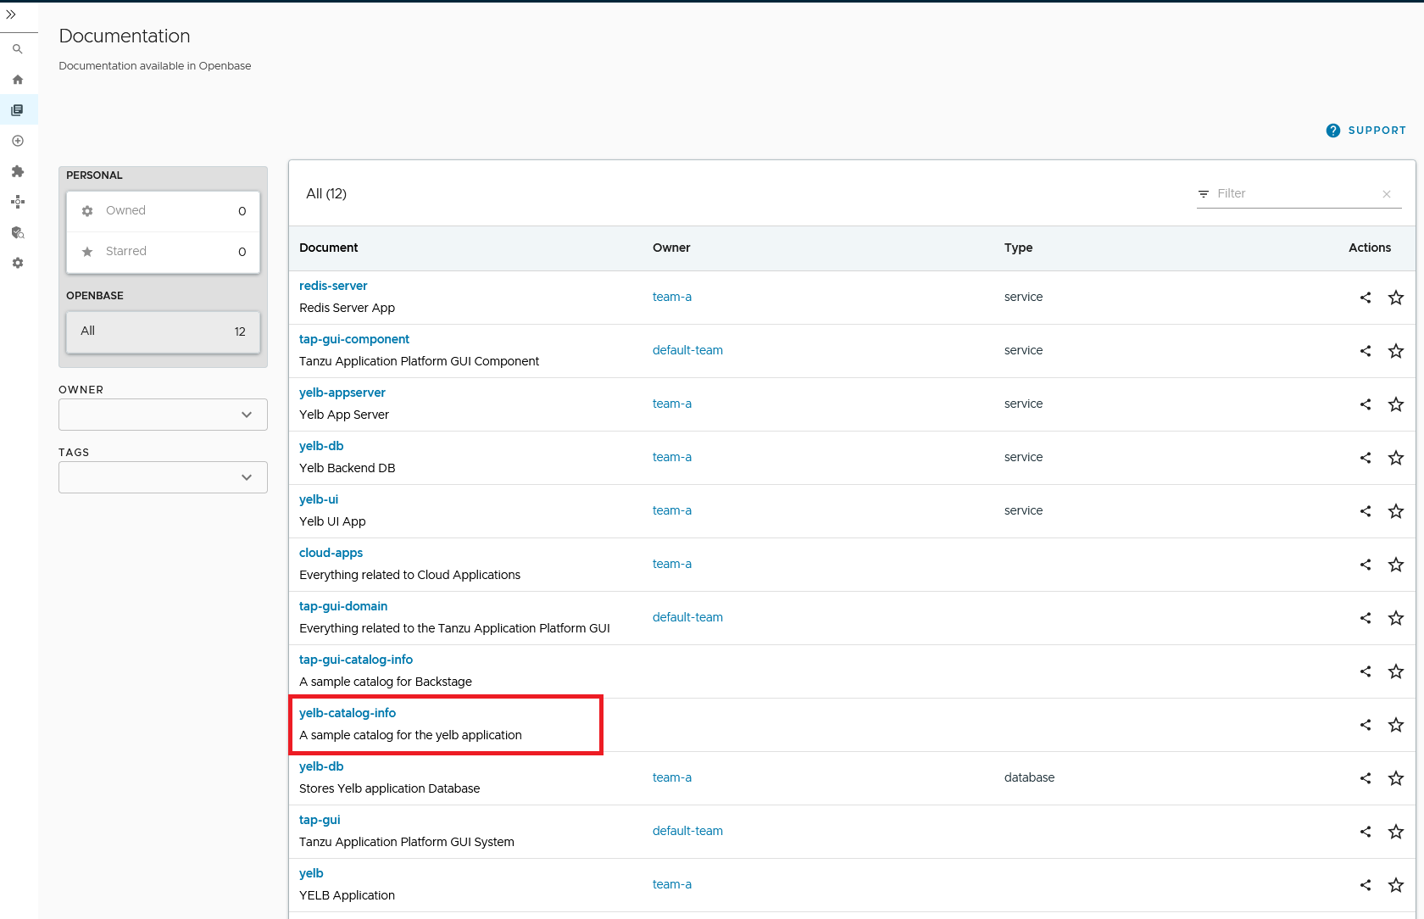Star the cloud-apps document
Screen dimensions: 1424x919
[1395, 565]
